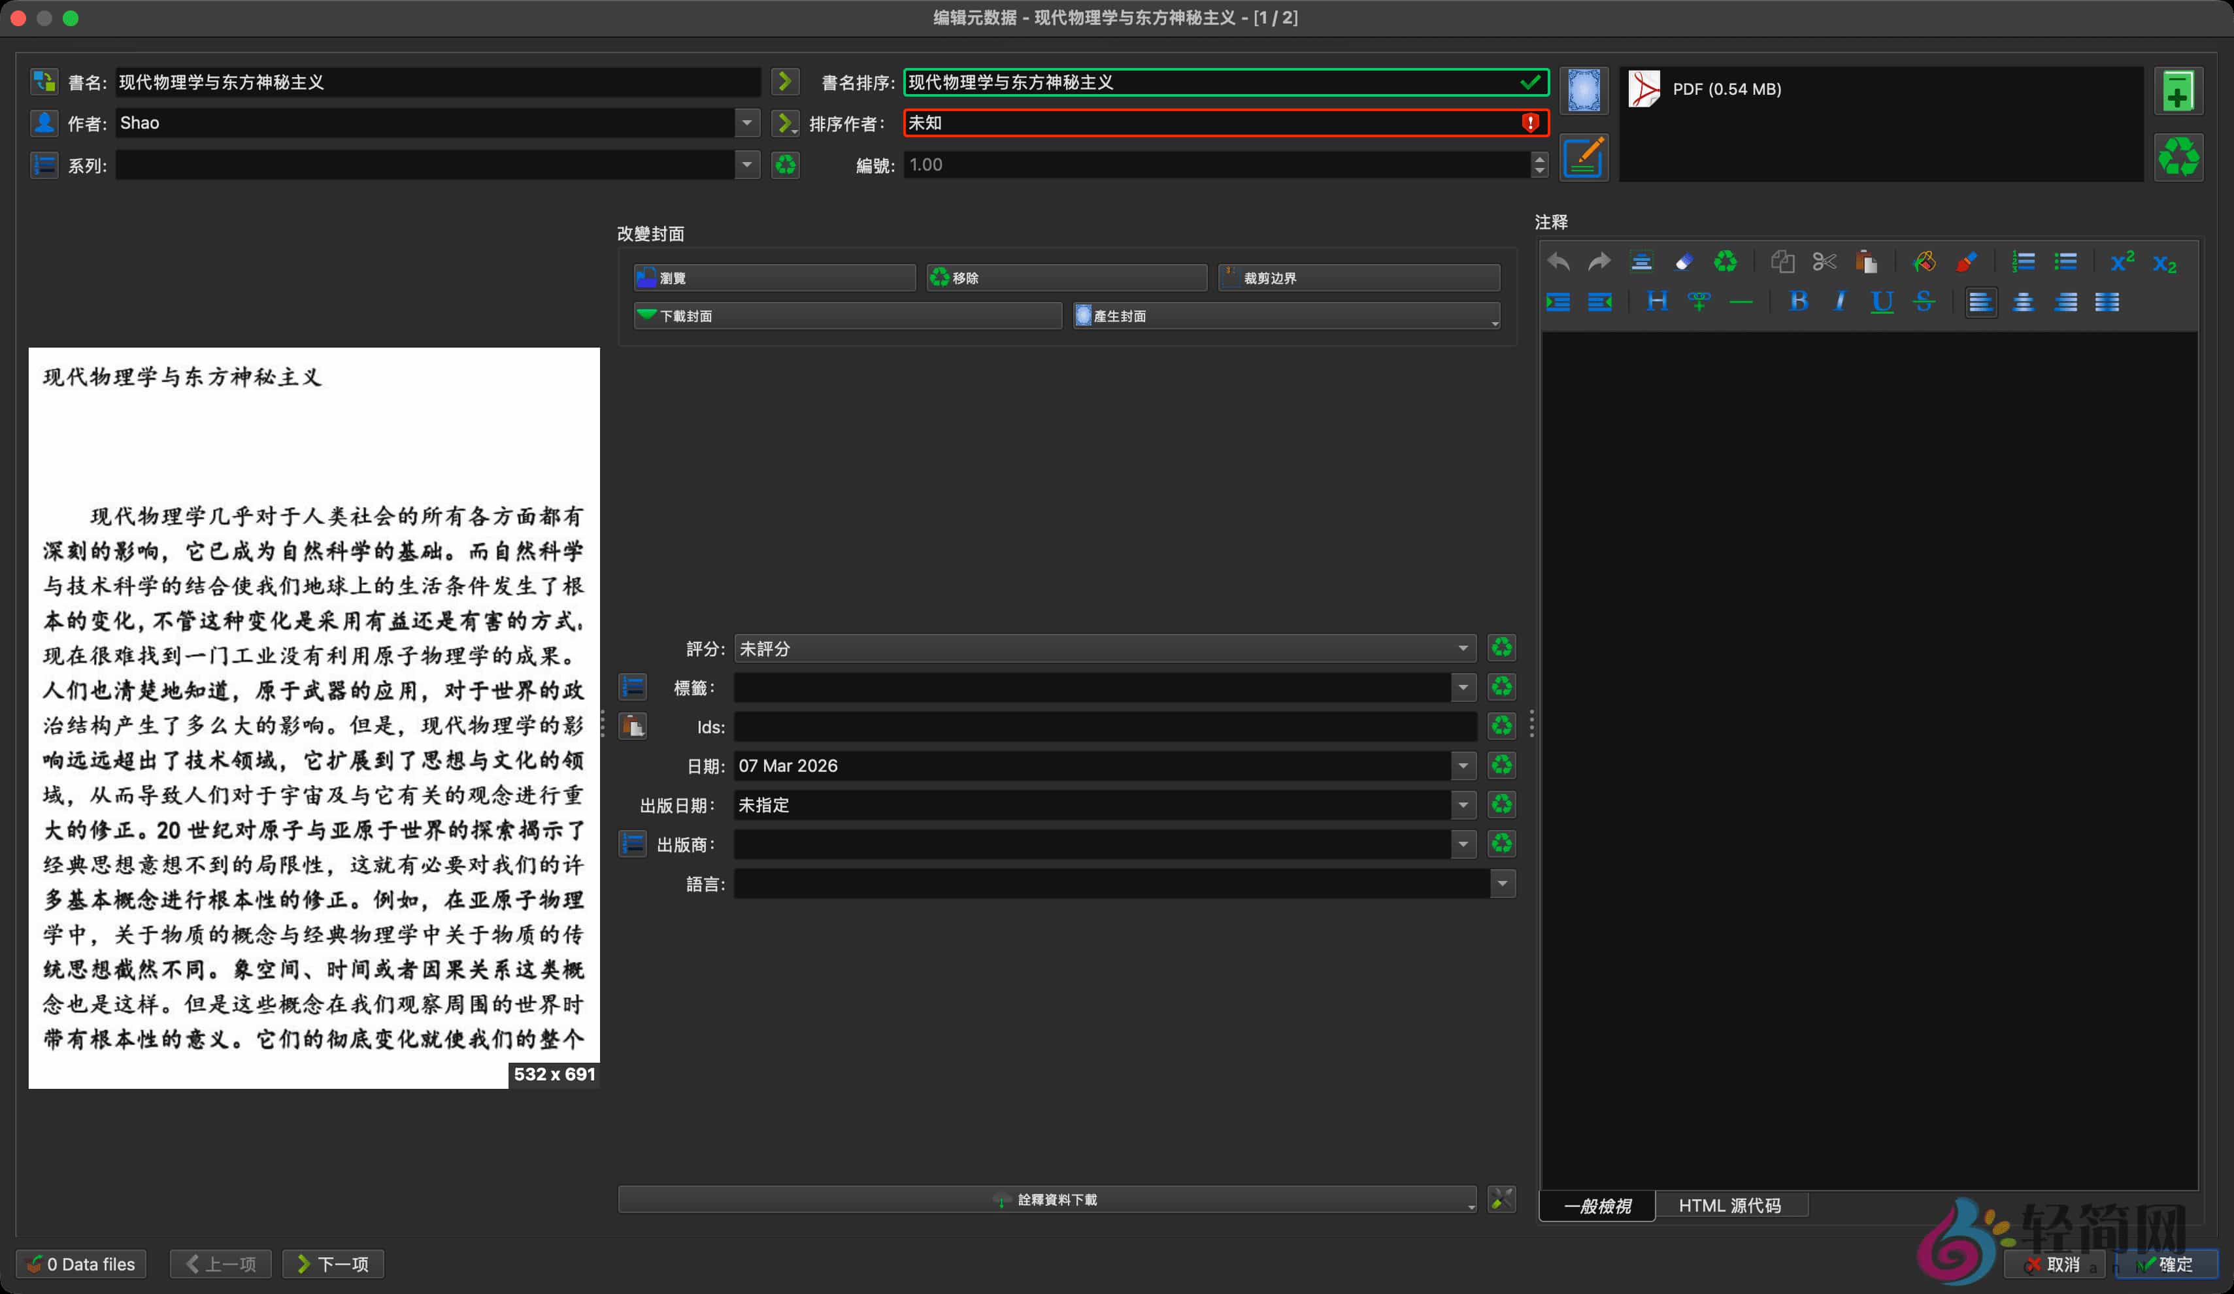Toggle strikethrough formatting in comments

pyautogui.click(x=1924, y=301)
